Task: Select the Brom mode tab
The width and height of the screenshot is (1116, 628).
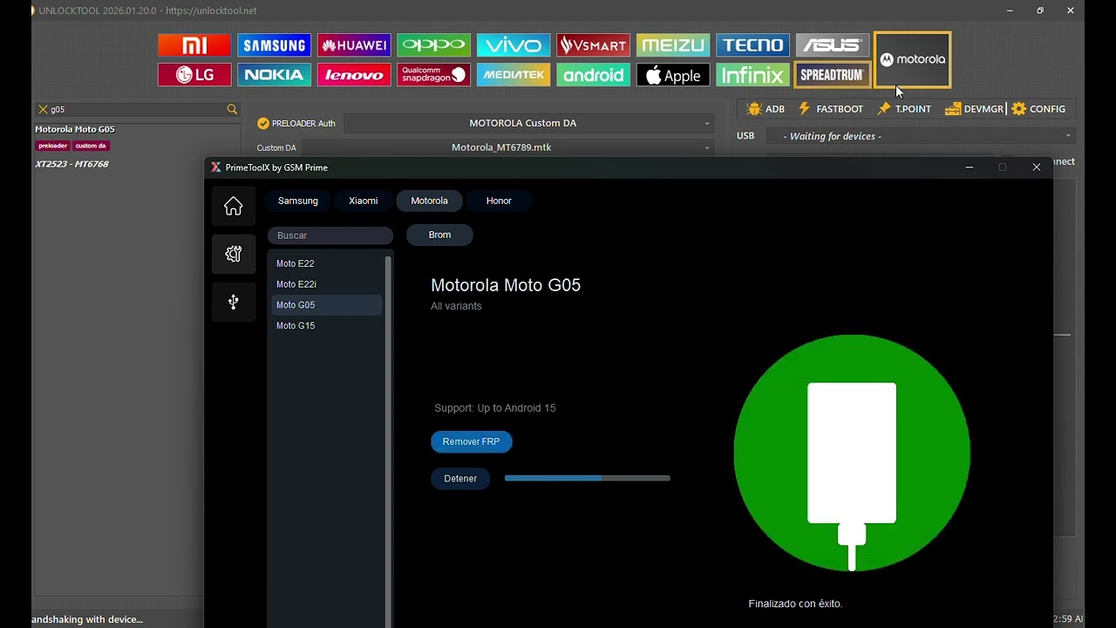Action: [x=439, y=235]
